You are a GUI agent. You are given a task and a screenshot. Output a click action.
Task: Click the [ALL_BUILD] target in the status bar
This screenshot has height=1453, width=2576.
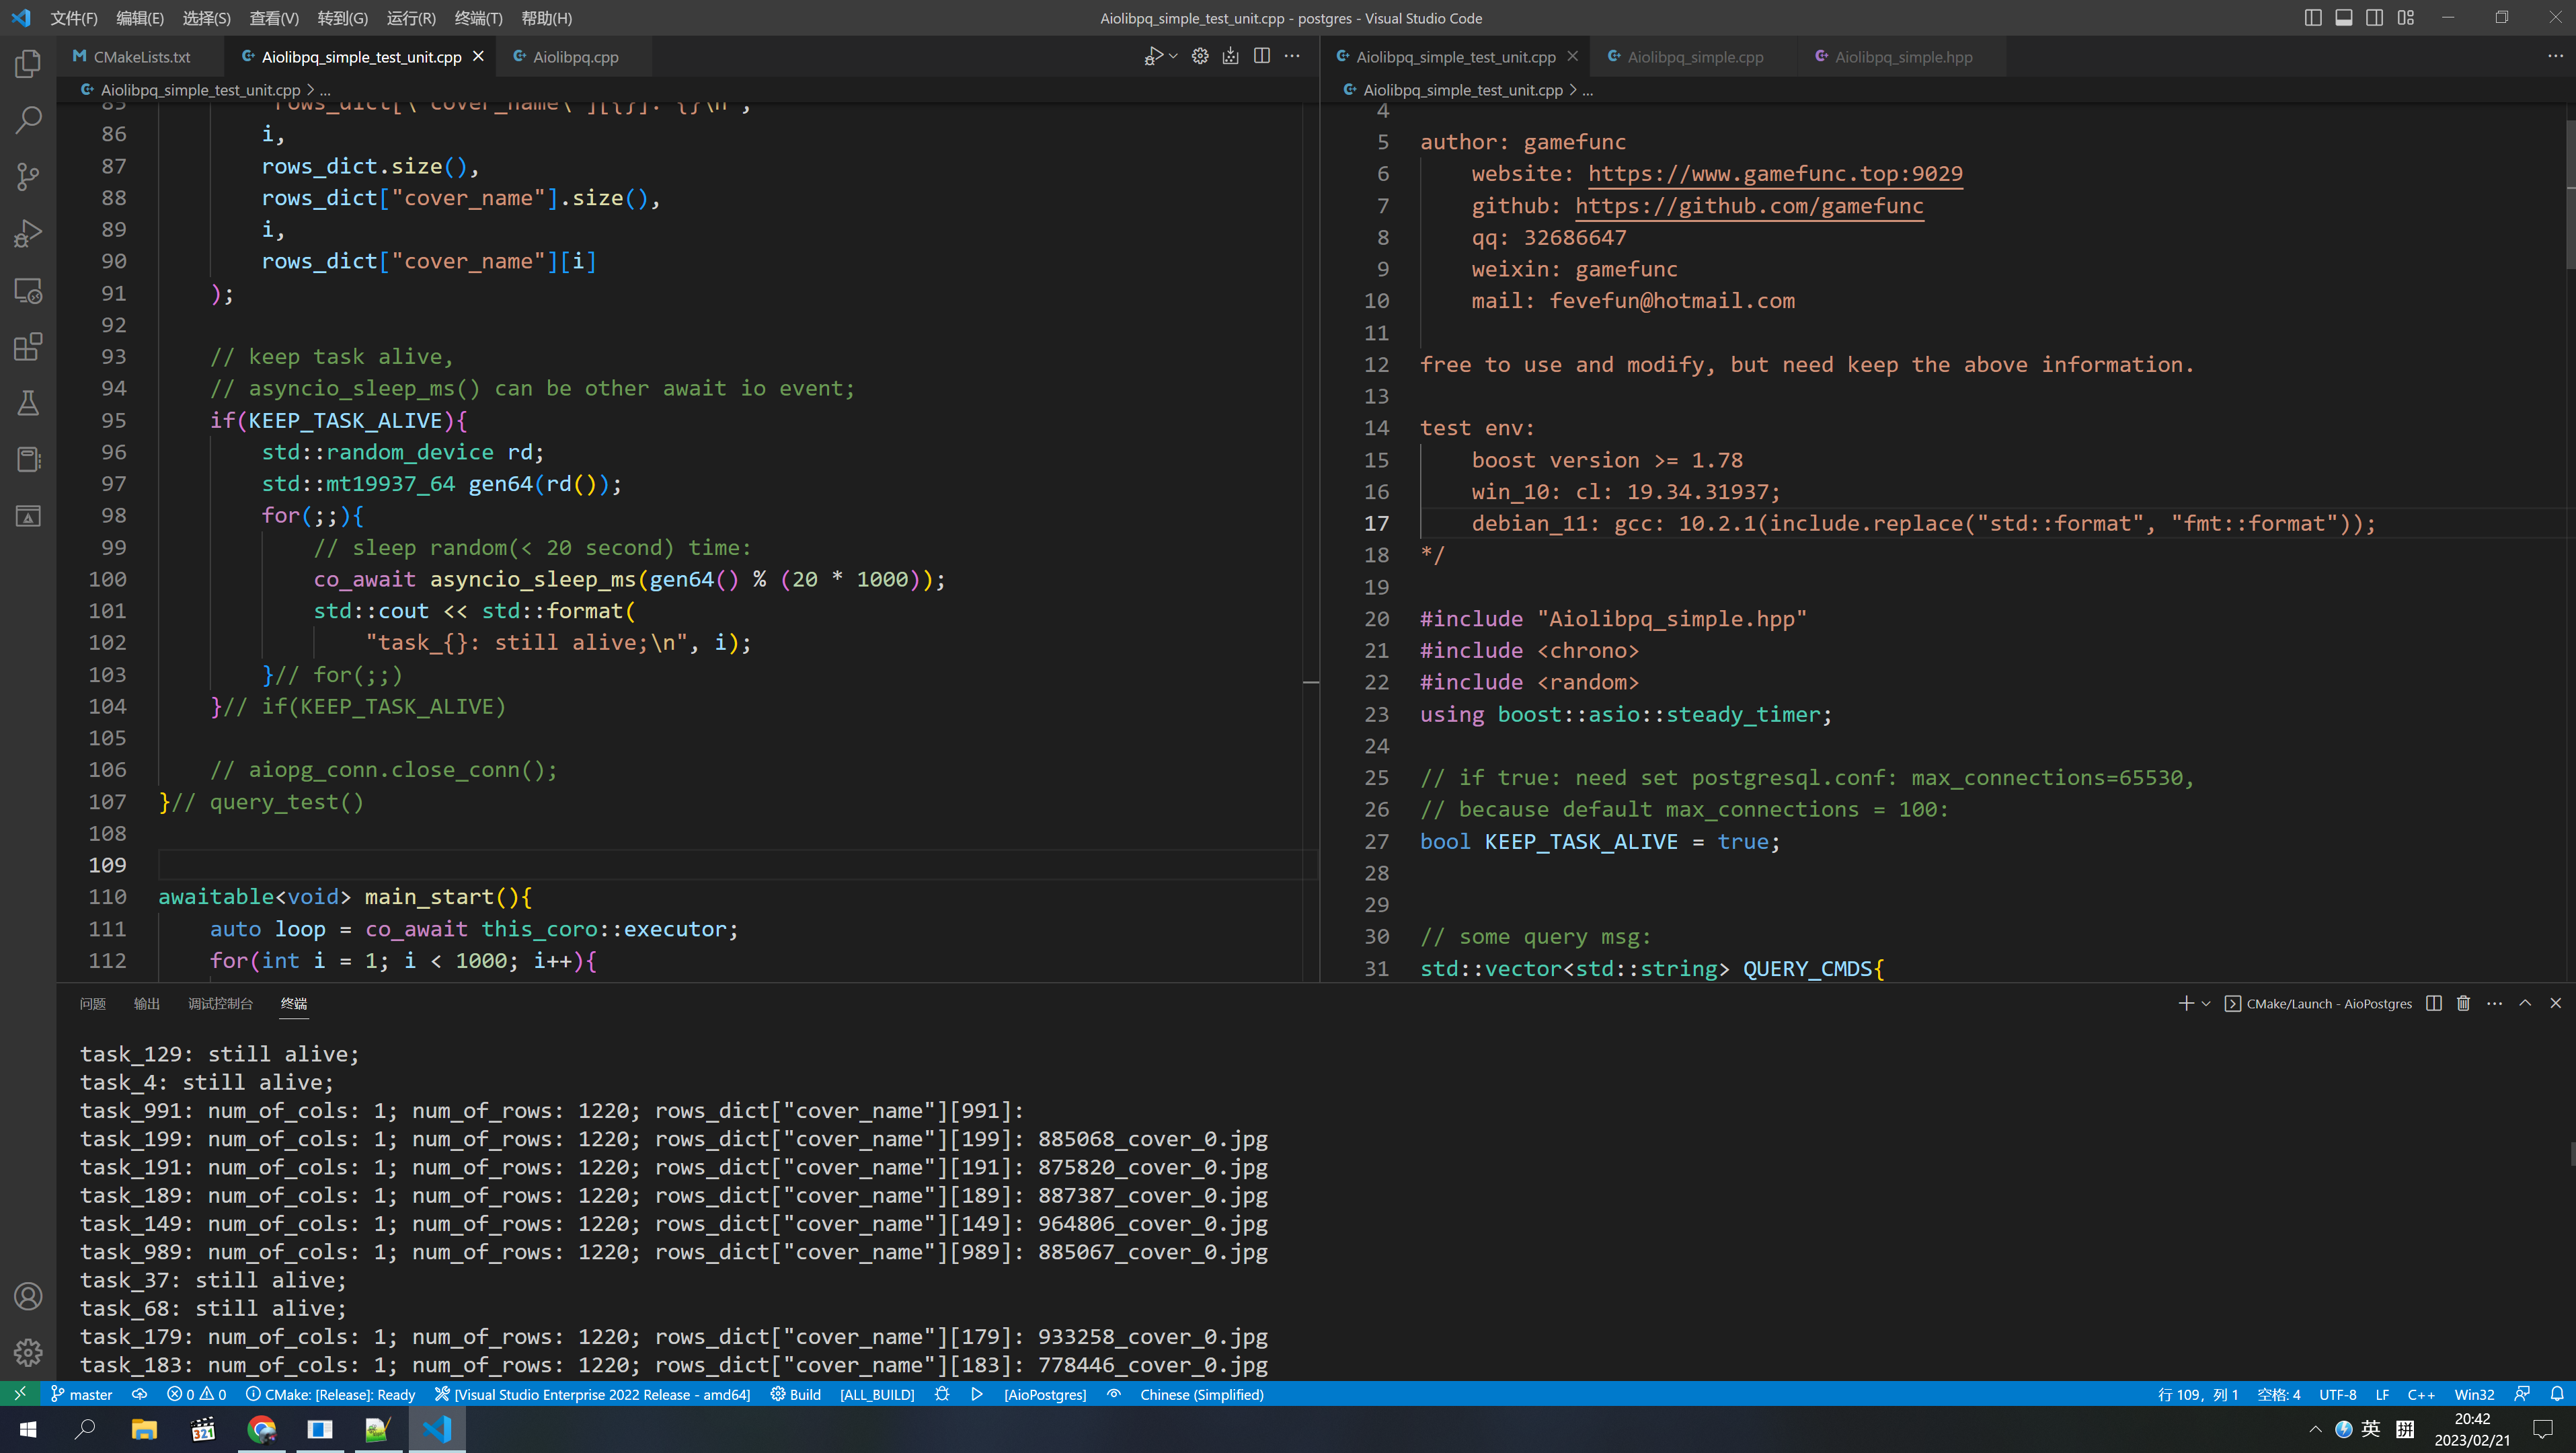877,1394
